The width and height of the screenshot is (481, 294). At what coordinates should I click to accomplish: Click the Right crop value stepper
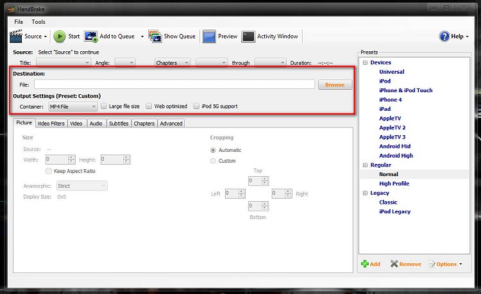pyautogui.click(x=288, y=193)
